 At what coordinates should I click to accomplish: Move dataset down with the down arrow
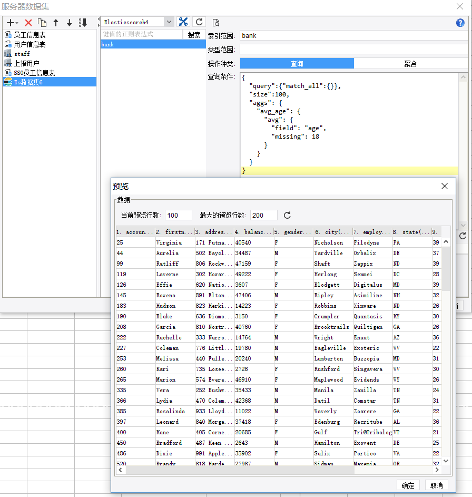click(69, 23)
